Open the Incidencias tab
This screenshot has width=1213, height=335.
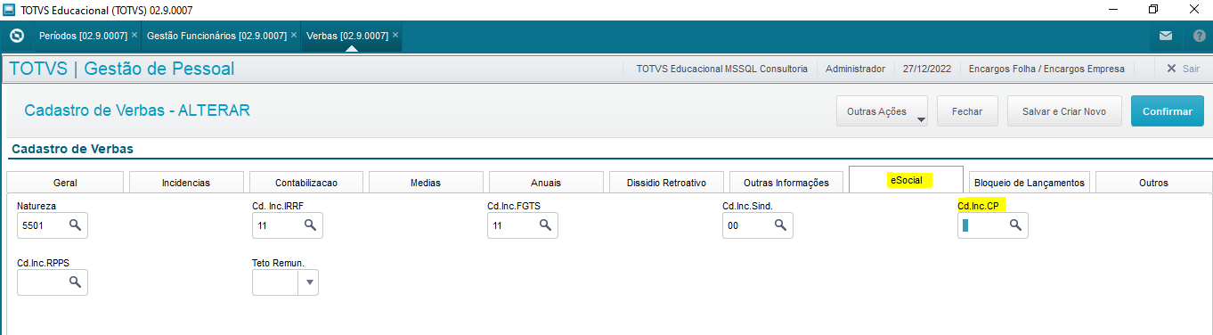point(186,183)
